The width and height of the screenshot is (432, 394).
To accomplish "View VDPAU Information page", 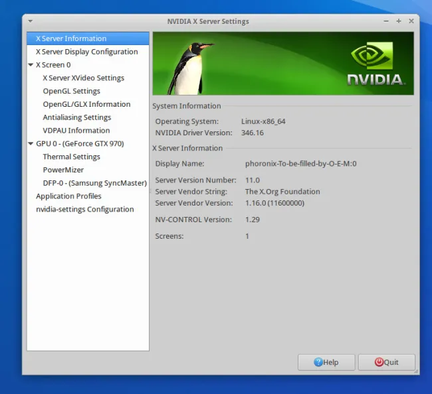I will coord(76,131).
